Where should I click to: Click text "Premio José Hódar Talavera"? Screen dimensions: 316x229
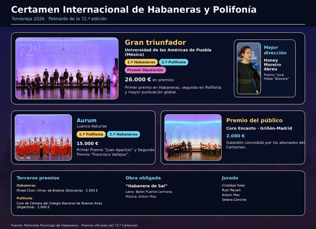pyautogui.click(x=276, y=77)
